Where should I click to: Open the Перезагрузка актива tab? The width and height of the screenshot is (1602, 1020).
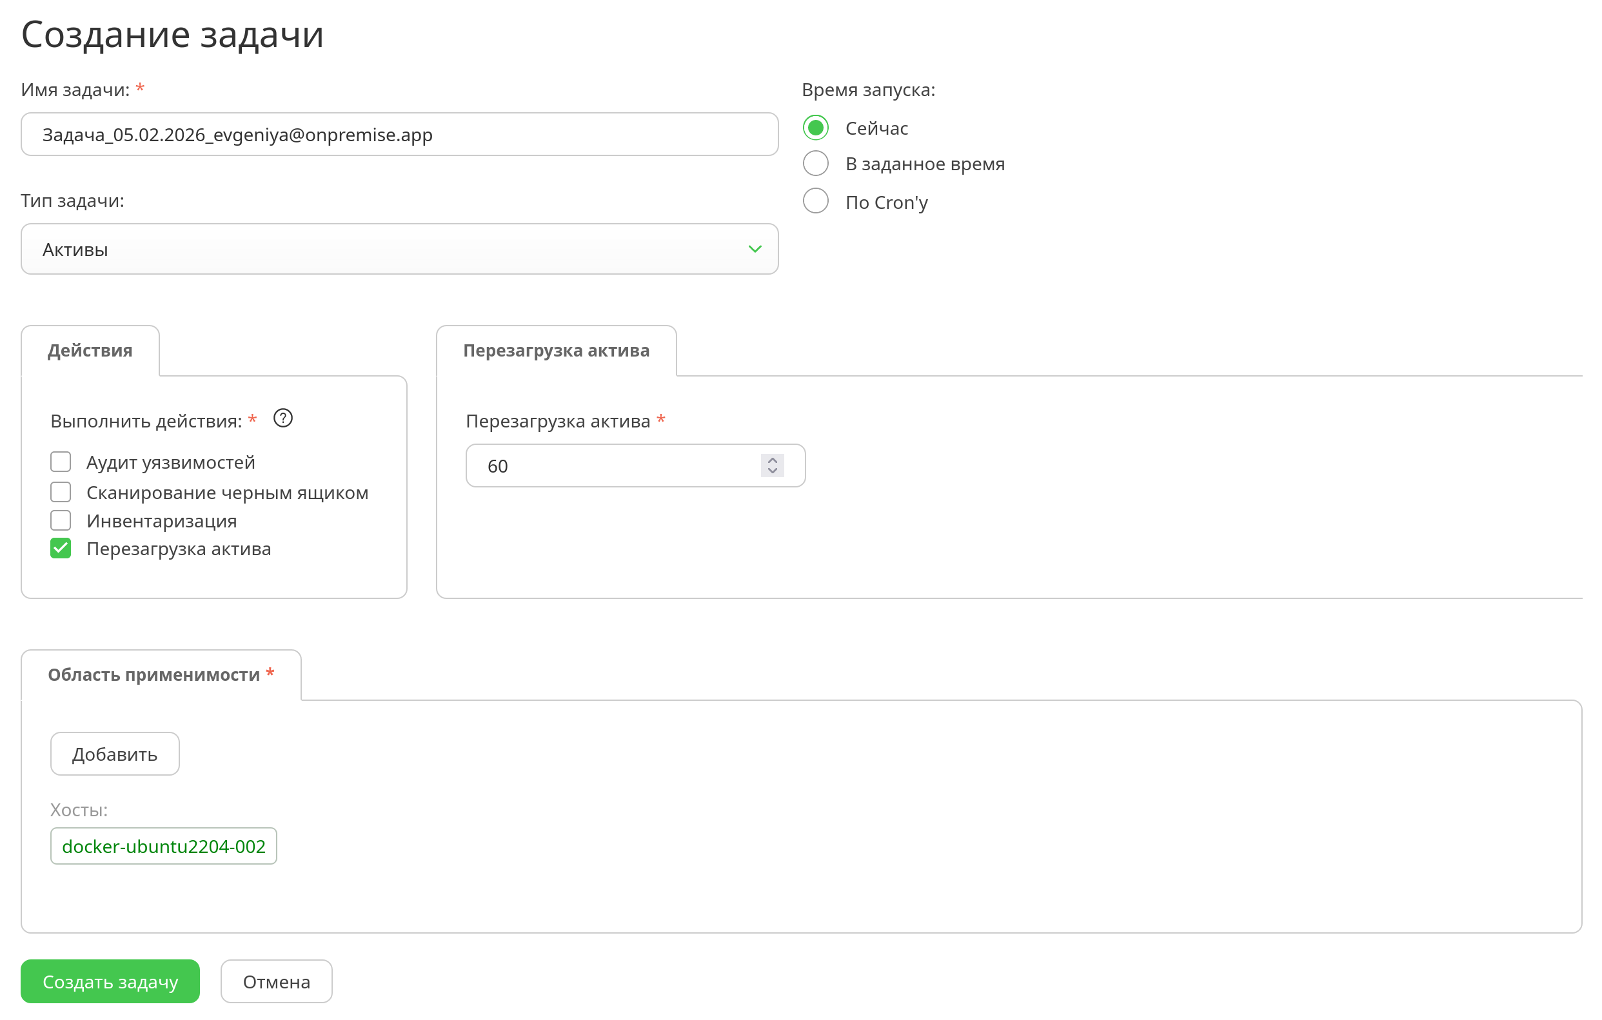pos(556,350)
